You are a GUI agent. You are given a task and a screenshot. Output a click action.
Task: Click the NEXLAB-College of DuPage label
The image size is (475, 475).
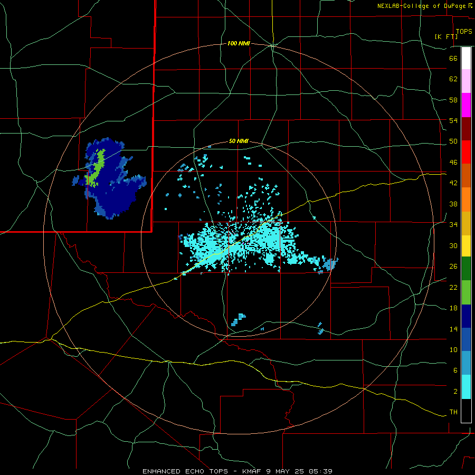click(421, 6)
